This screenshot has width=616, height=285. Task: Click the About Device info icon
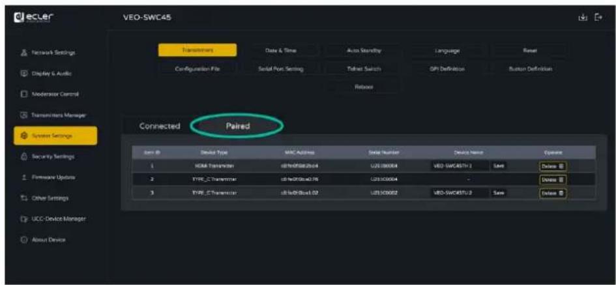(23, 239)
